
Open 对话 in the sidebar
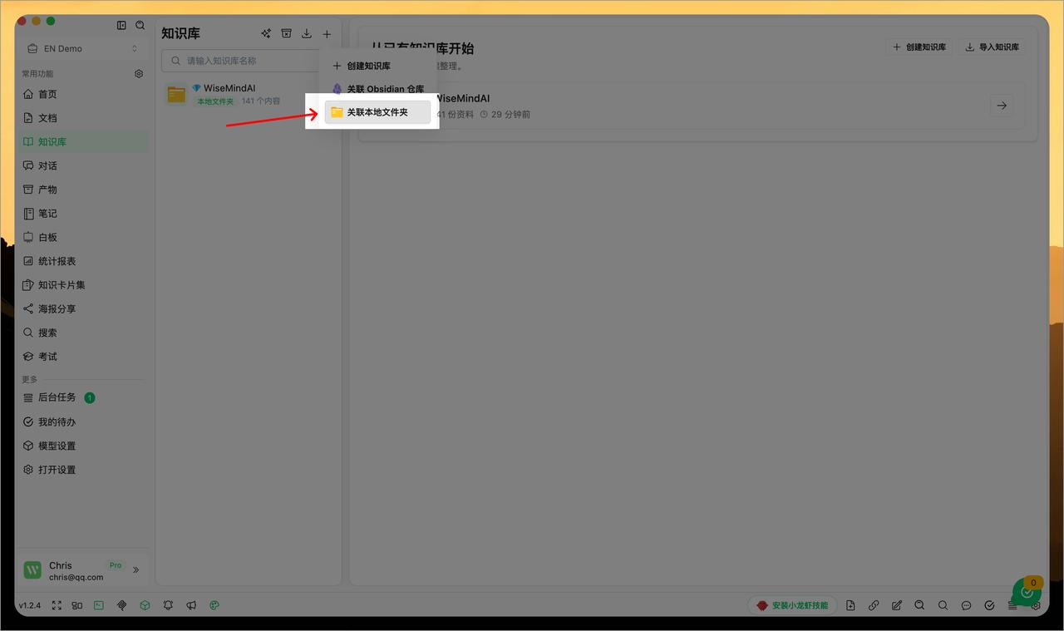click(83, 165)
